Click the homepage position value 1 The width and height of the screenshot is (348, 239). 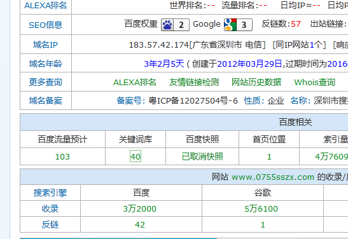pyautogui.click(x=269, y=157)
